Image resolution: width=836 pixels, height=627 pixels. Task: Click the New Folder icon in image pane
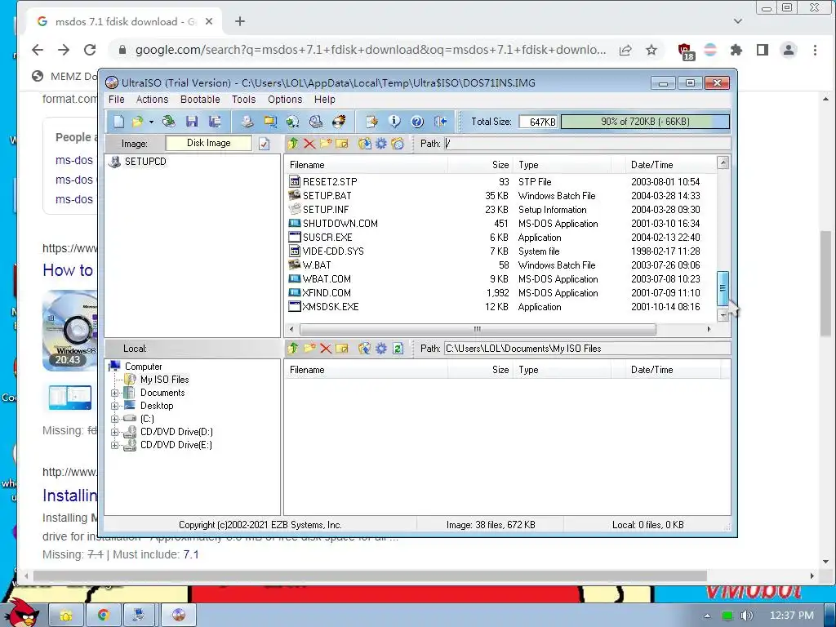tap(326, 144)
